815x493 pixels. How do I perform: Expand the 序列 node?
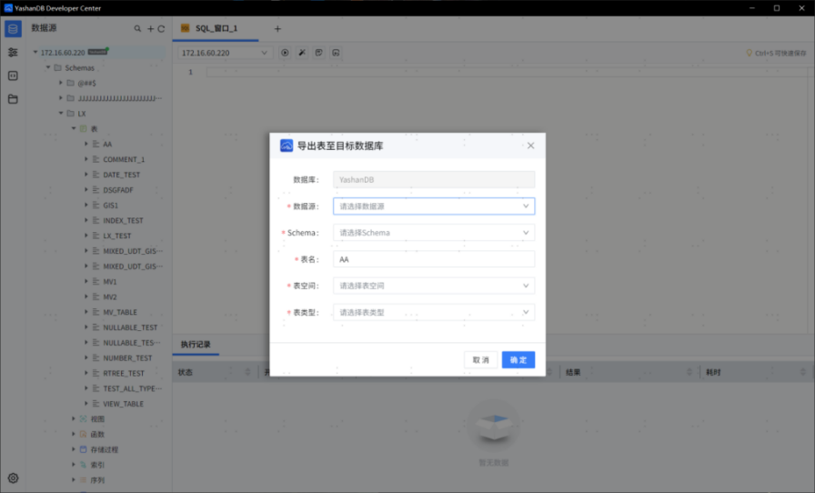click(x=74, y=480)
